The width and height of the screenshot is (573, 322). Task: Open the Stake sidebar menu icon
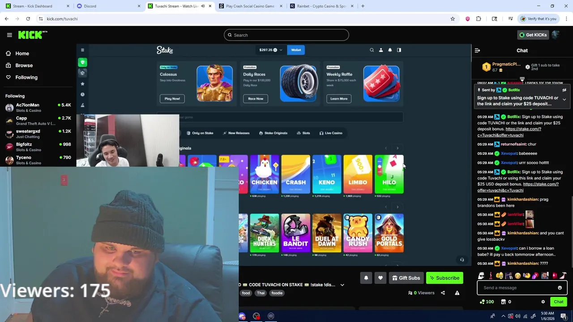tap(82, 50)
